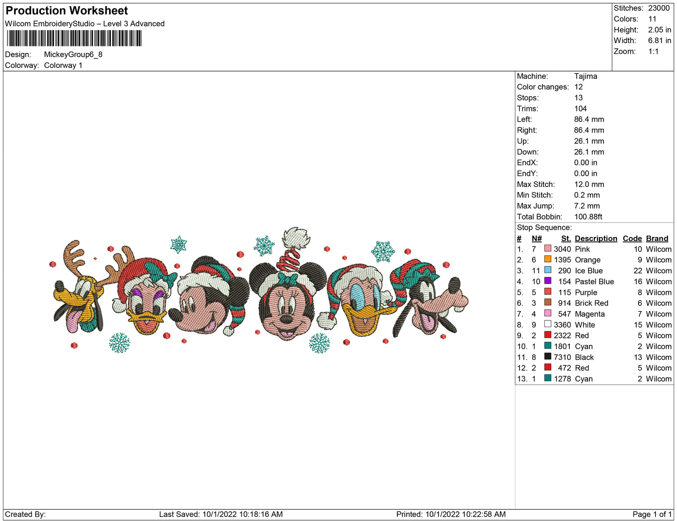Select the "Right:" measurement label

pyautogui.click(x=527, y=130)
